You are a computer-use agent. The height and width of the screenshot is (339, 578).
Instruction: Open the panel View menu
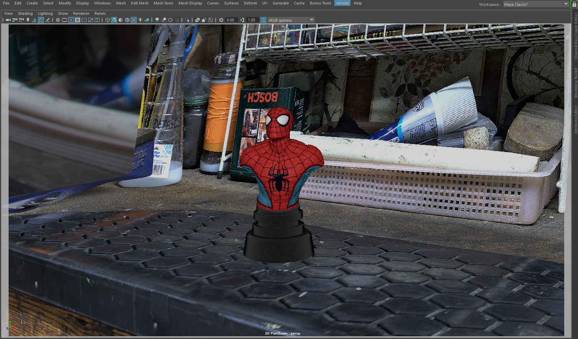coord(8,13)
